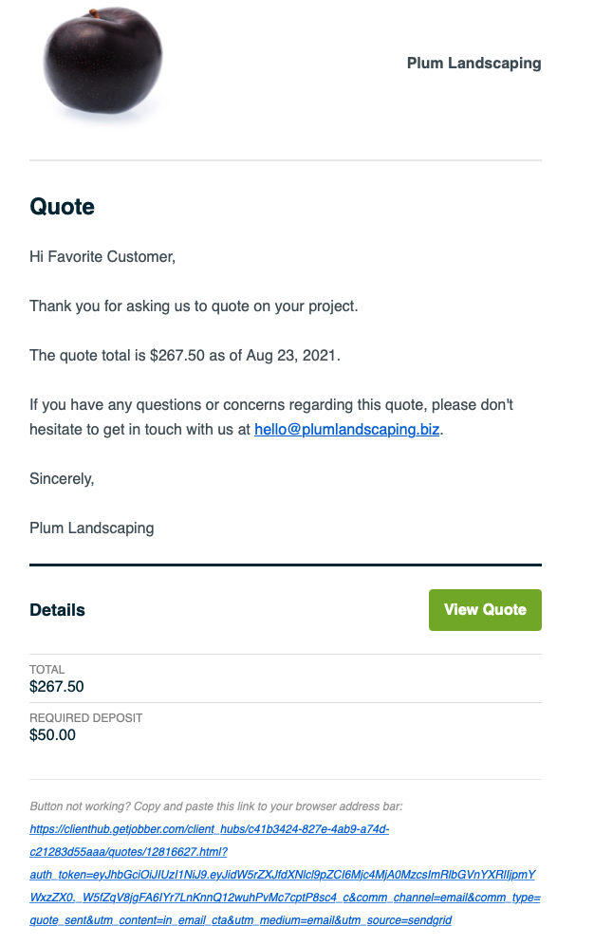Viewport: 594px width, 945px height.
Task: Click the "Sincerely," sign-off text
Action: (x=62, y=478)
